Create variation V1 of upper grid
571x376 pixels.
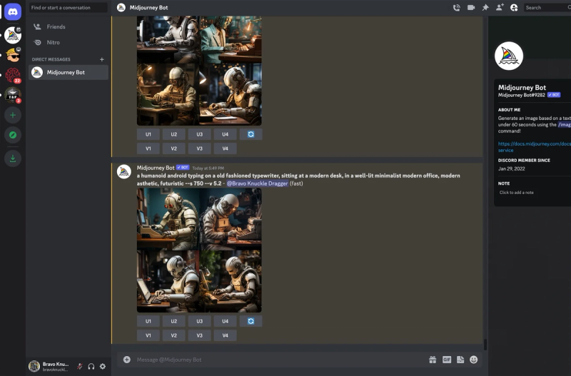[x=148, y=148]
